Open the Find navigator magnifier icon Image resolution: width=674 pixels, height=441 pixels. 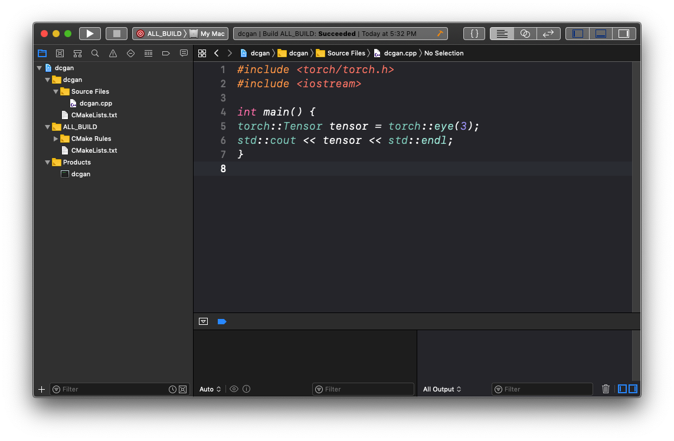(x=95, y=53)
